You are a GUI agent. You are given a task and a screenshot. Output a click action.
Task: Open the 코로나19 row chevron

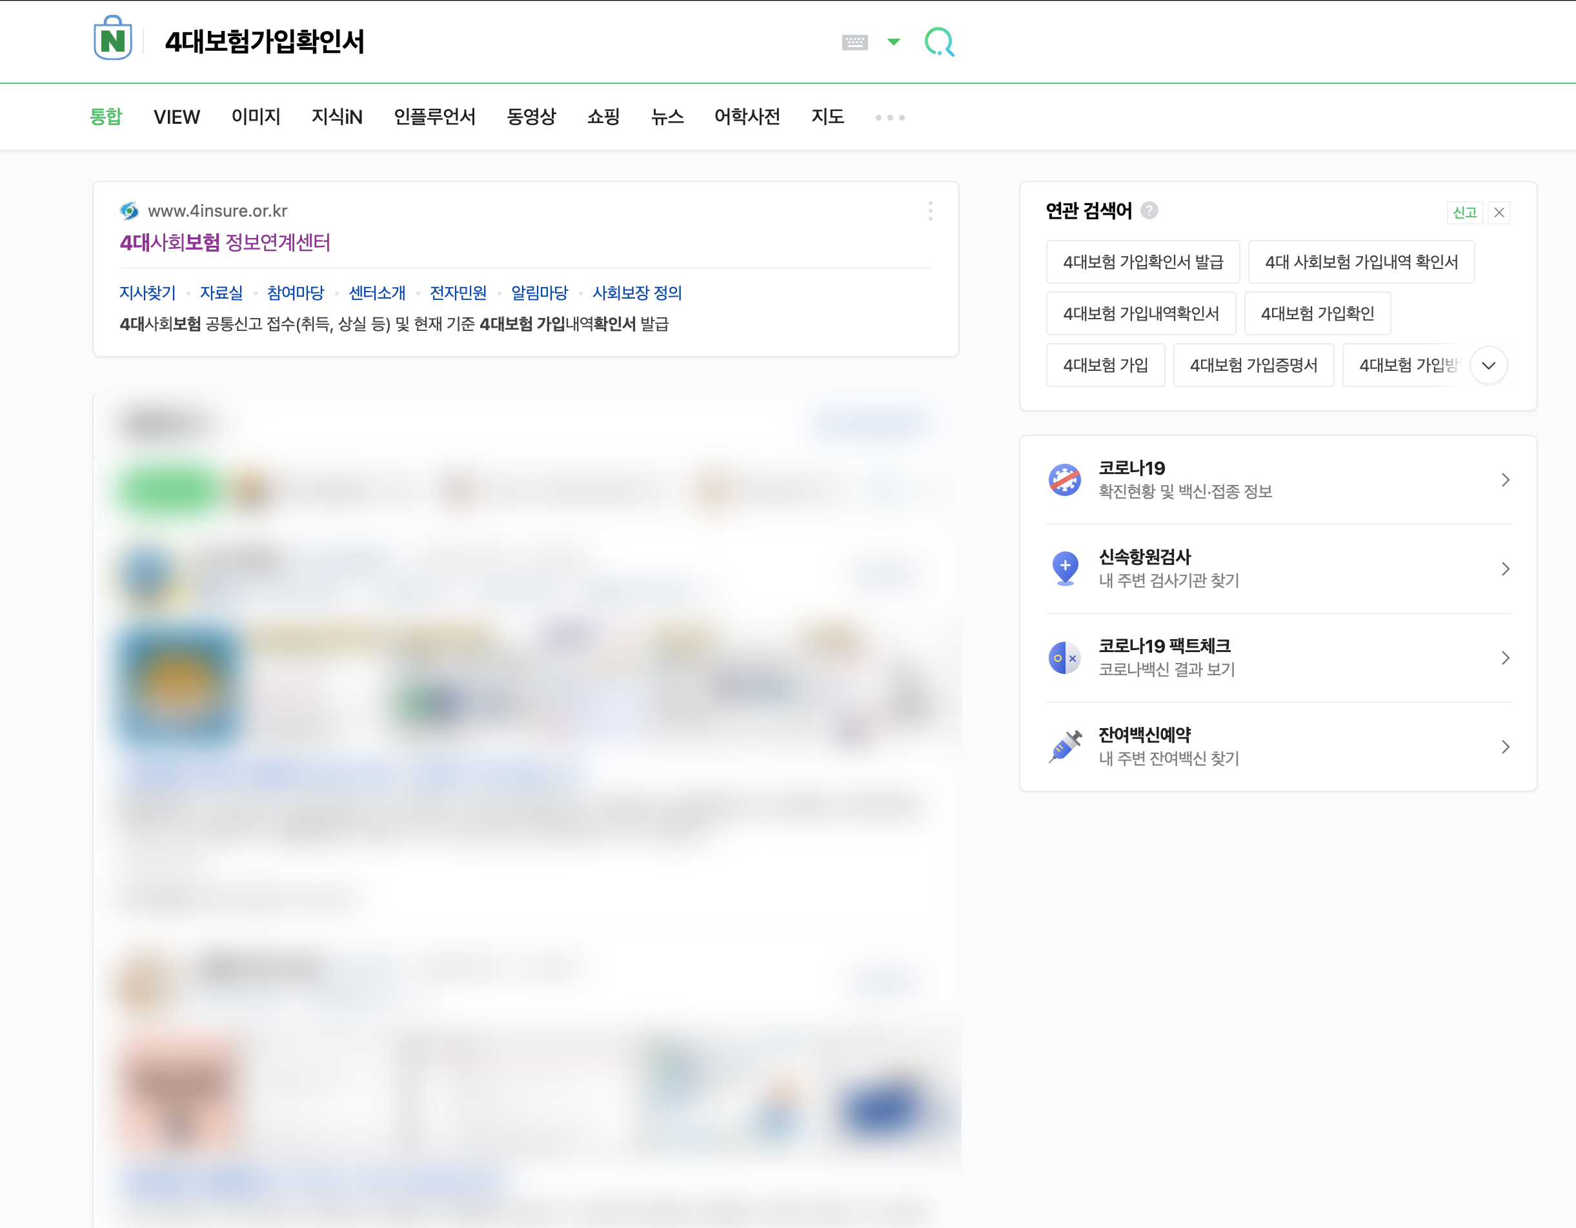pyautogui.click(x=1505, y=479)
